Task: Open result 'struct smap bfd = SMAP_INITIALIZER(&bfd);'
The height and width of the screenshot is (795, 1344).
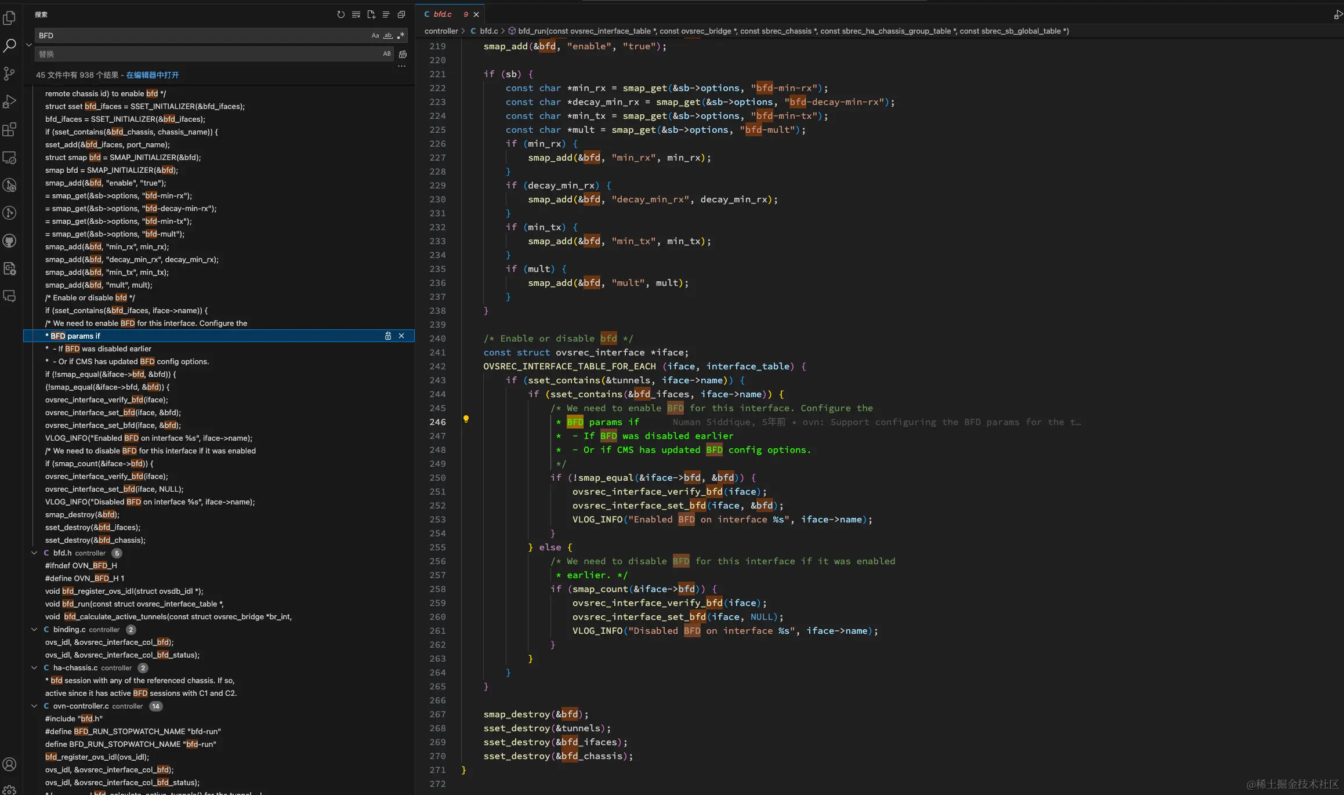Action: (123, 157)
